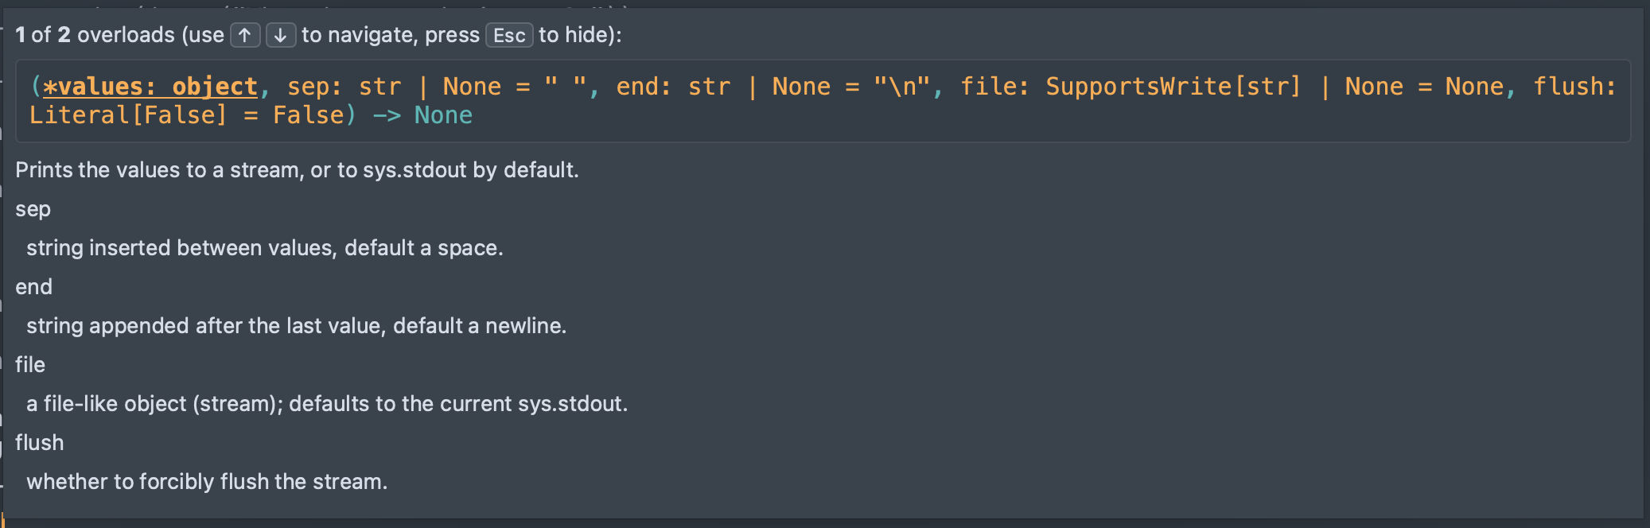Click the SupportsWrite[str] type annotation

pos(1173,86)
